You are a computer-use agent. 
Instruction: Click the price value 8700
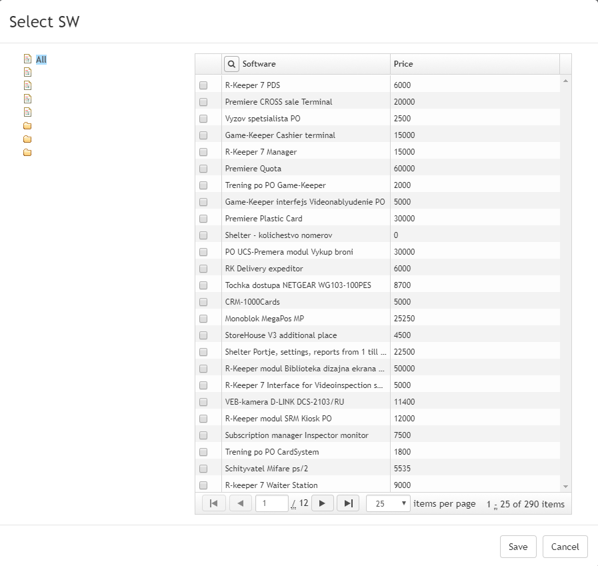pos(403,285)
